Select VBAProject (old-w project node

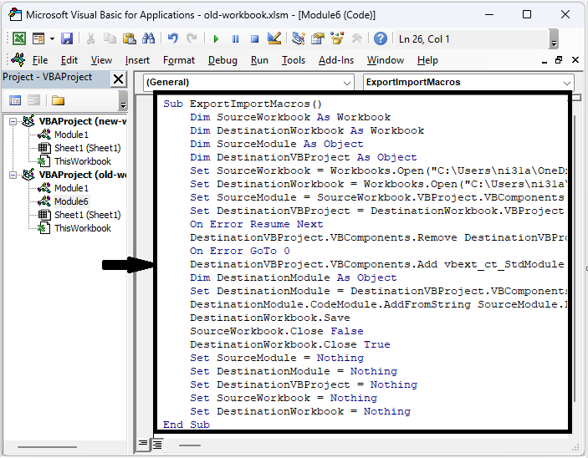[83, 175]
